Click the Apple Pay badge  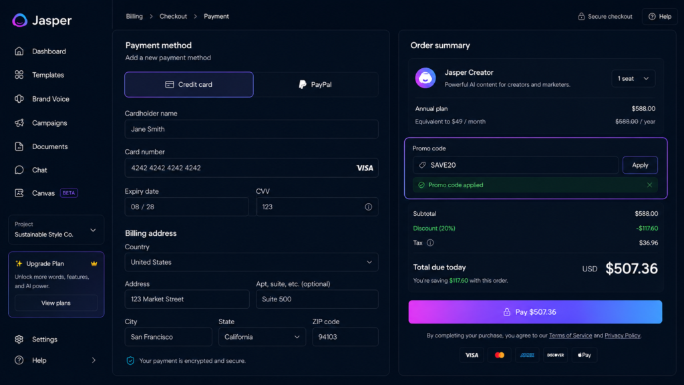point(584,355)
